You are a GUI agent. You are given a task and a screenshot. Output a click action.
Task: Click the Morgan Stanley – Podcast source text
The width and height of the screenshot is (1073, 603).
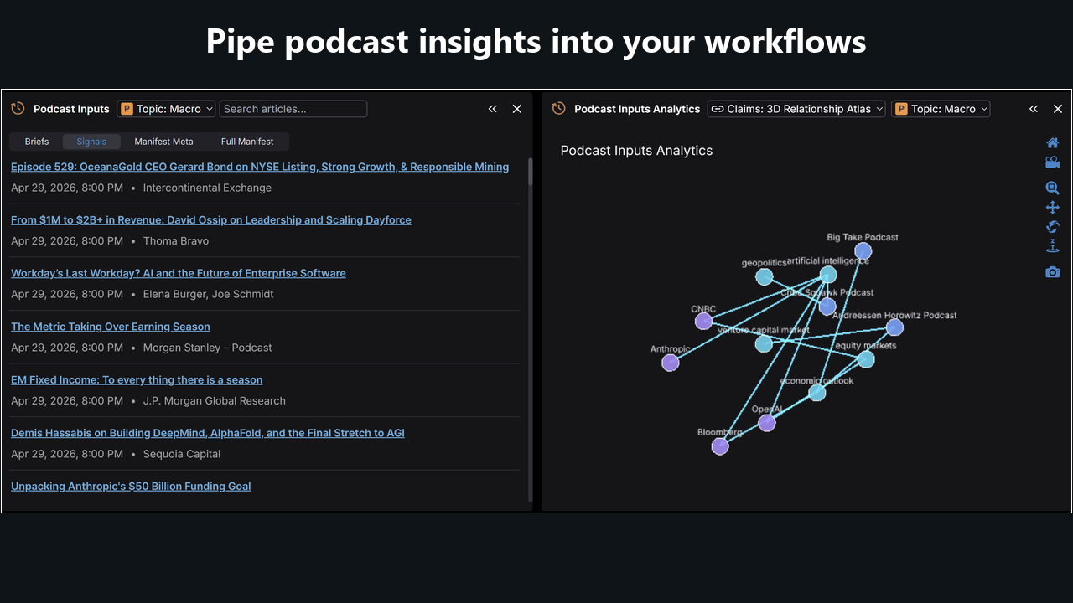tap(208, 348)
